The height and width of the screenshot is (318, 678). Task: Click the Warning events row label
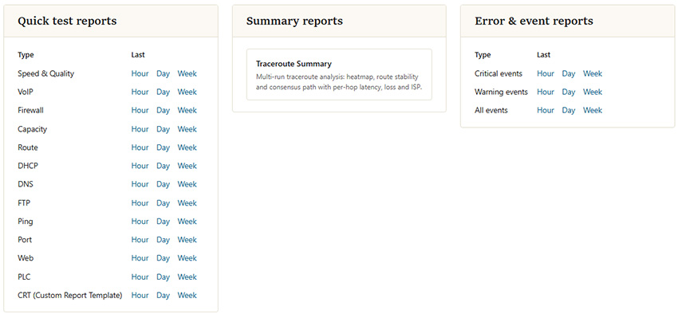click(501, 92)
